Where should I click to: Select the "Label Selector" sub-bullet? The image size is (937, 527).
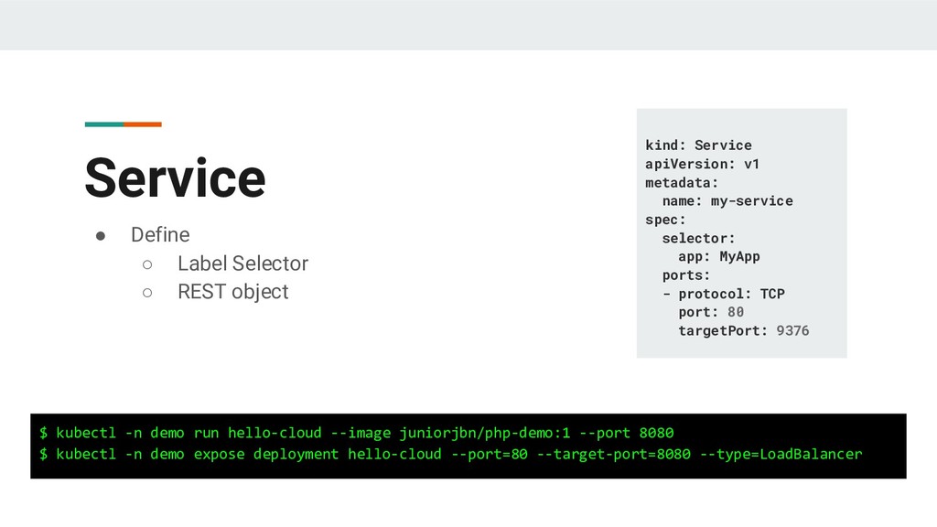coord(242,263)
